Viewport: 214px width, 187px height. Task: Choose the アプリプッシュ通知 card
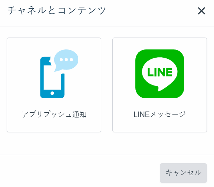pyautogui.click(x=54, y=85)
